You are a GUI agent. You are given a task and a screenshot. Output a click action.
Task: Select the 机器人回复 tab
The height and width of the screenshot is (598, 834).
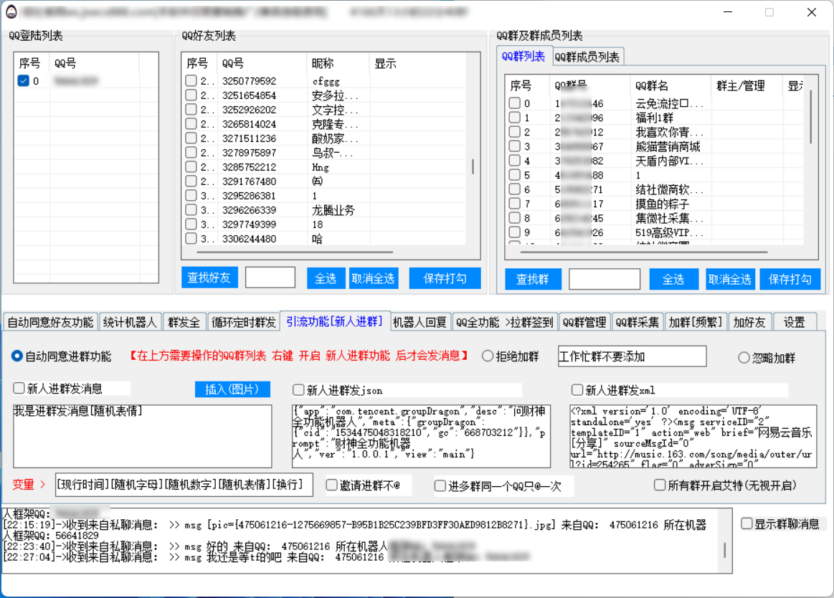420,323
